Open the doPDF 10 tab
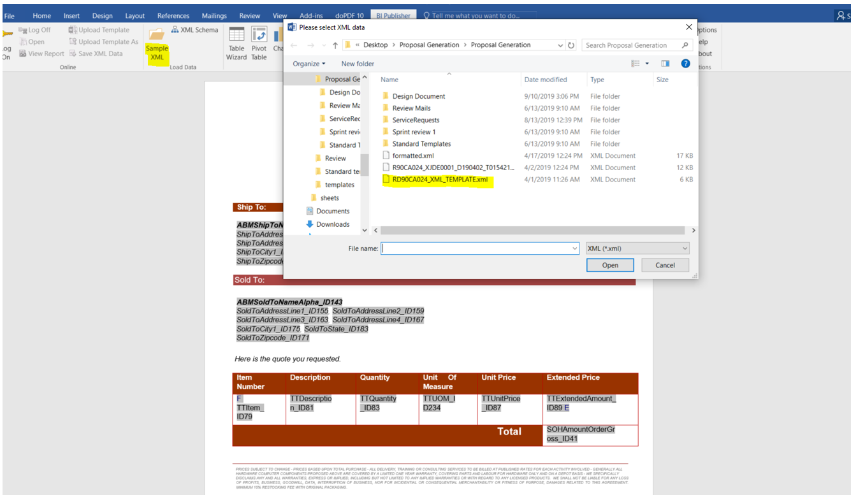Screen dimensions: 858x495 coord(350,16)
